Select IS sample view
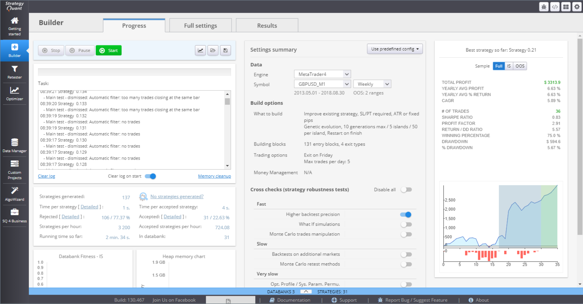The width and height of the screenshot is (583, 304). [x=509, y=66]
